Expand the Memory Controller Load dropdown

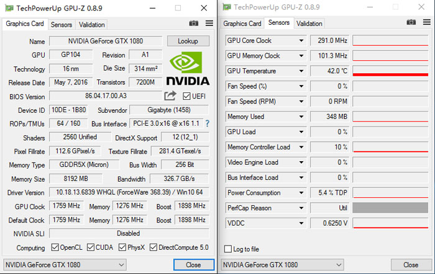click(x=301, y=147)
